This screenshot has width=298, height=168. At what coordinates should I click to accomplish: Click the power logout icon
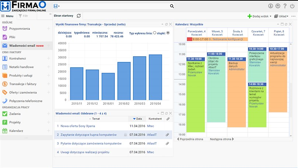[x=292, y=6]
